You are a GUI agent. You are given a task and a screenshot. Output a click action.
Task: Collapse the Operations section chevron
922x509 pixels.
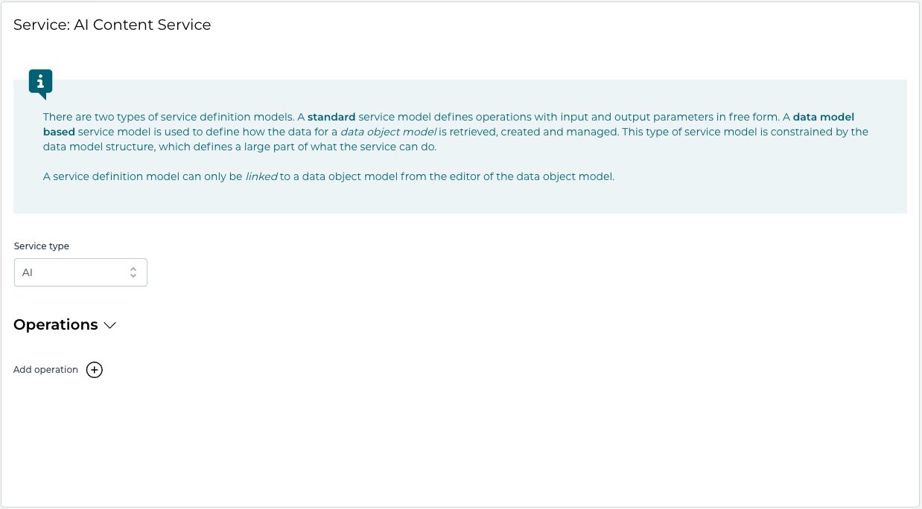click(x=110, y=325)
